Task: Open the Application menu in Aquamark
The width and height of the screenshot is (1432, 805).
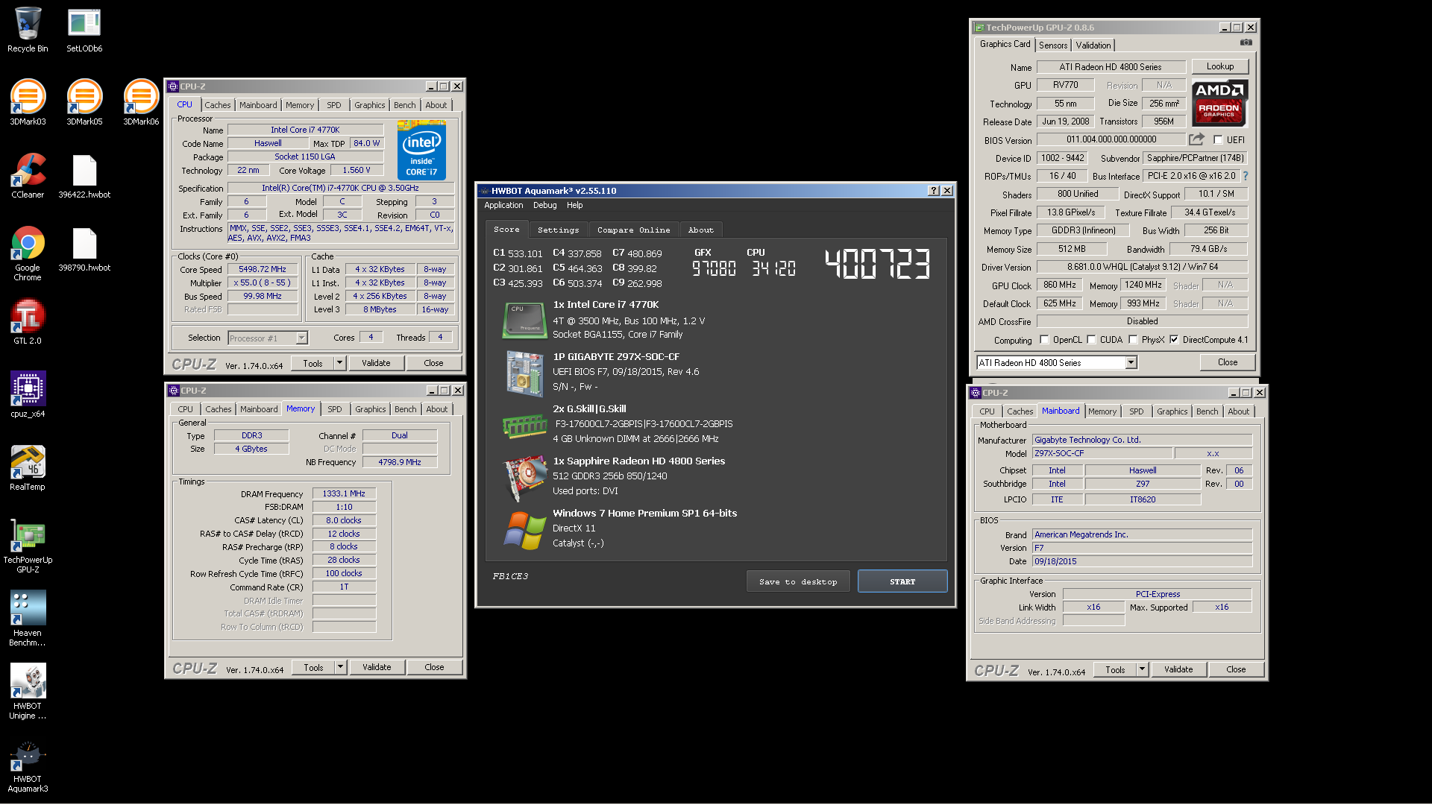Action: 503,205
